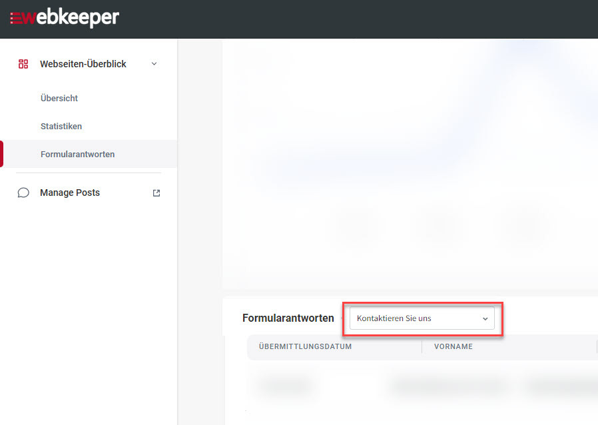Click the grid icon beside Webseiten-Überblick
Viewport: 598px width, 425px height.
pyautogui.click(x=23, y=64)
